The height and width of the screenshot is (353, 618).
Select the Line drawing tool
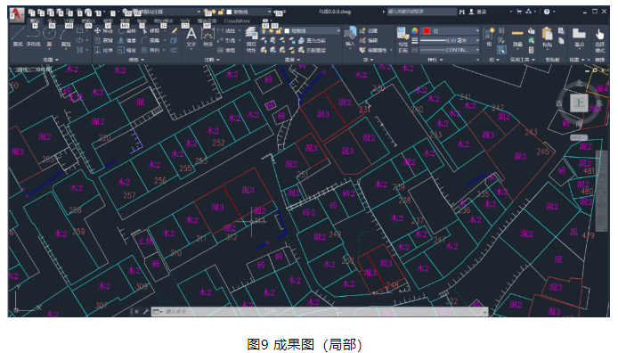[17, 35]
